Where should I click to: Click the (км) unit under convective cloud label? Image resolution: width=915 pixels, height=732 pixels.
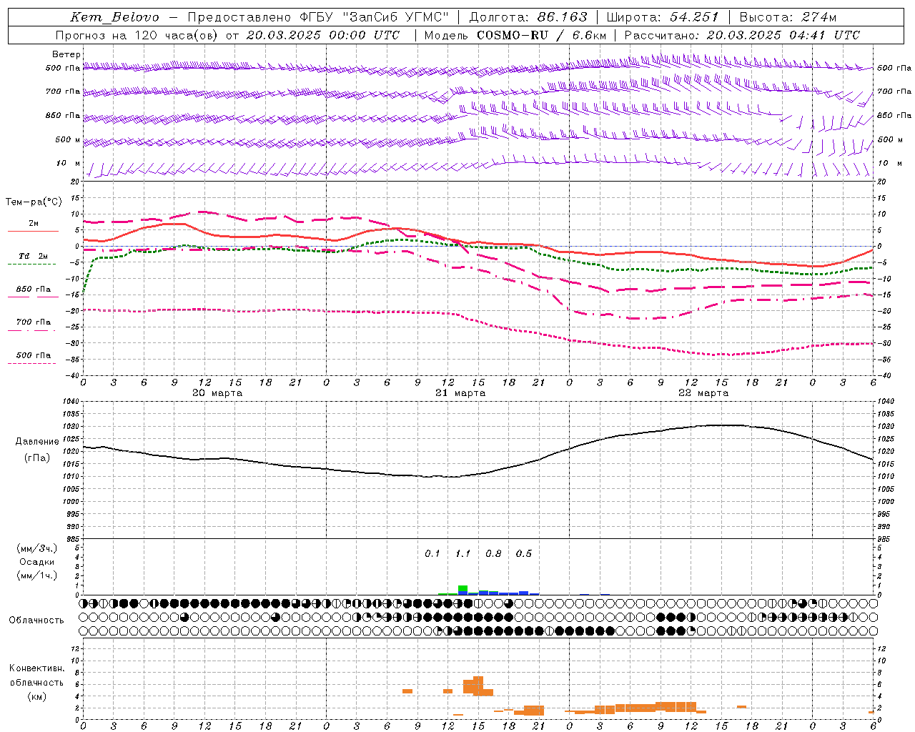pos(36,696)
